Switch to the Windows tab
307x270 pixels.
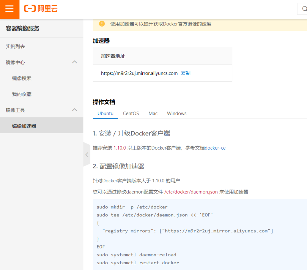point(177,114)
